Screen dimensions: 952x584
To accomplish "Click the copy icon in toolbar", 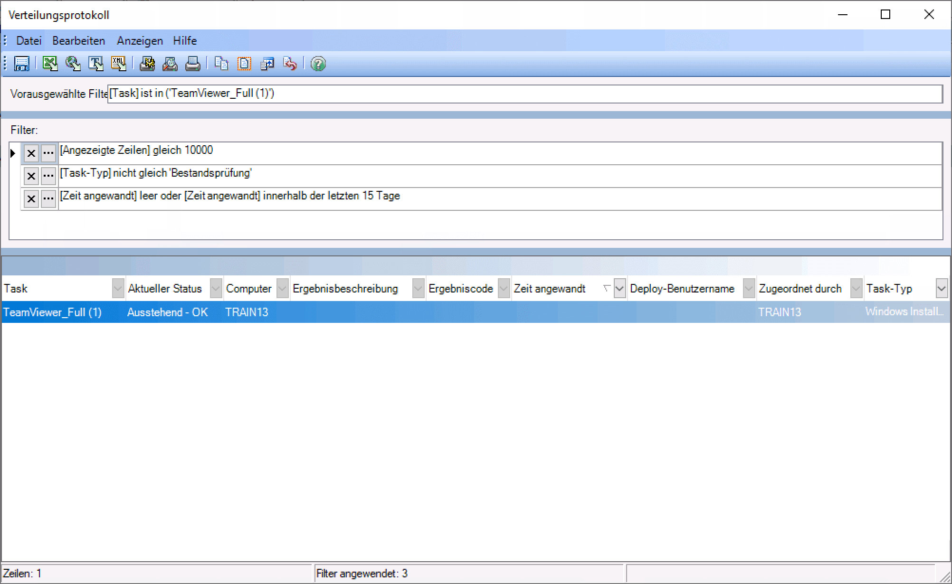I will pos(221,64).
